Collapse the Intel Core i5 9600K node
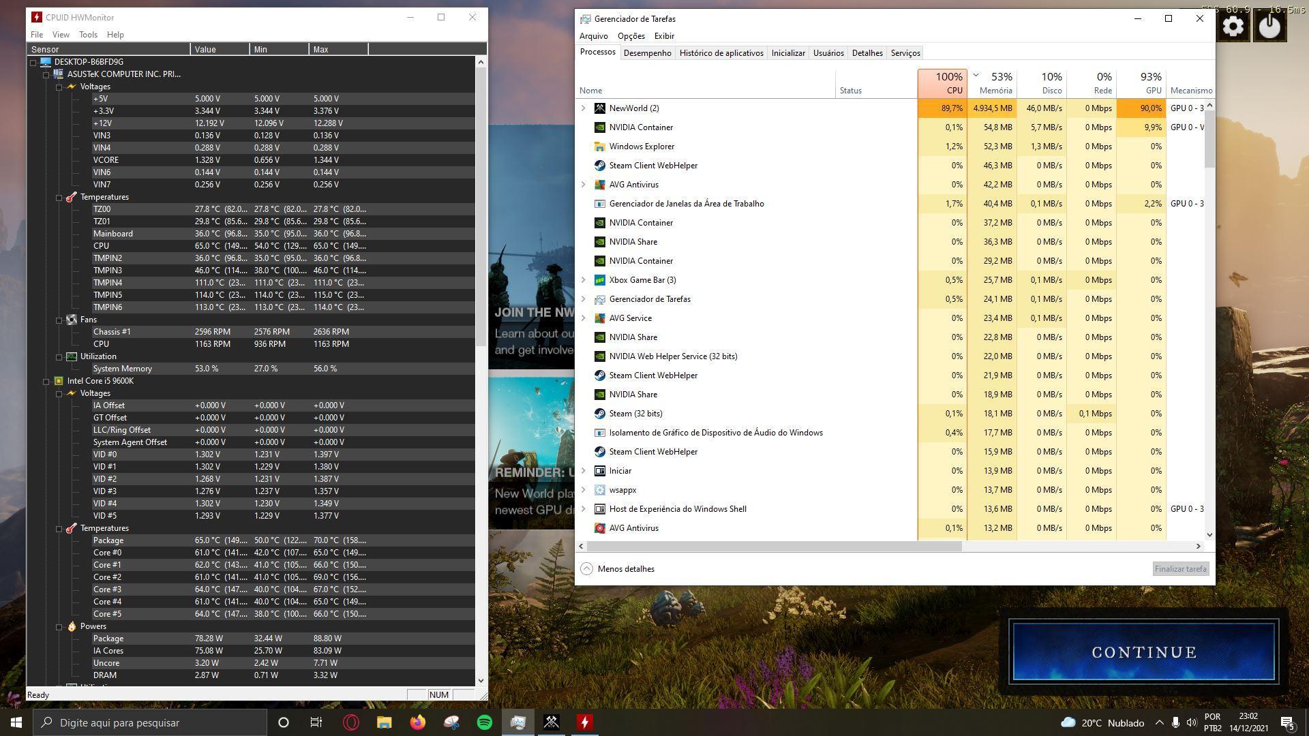Image resolution: width=1309 pixels, height=736 pixels. [46, 381]
